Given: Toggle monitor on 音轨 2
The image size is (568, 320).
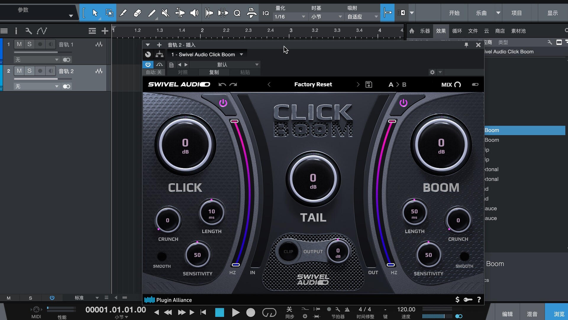Looking at the screenshot, I should tap(51, 71).
